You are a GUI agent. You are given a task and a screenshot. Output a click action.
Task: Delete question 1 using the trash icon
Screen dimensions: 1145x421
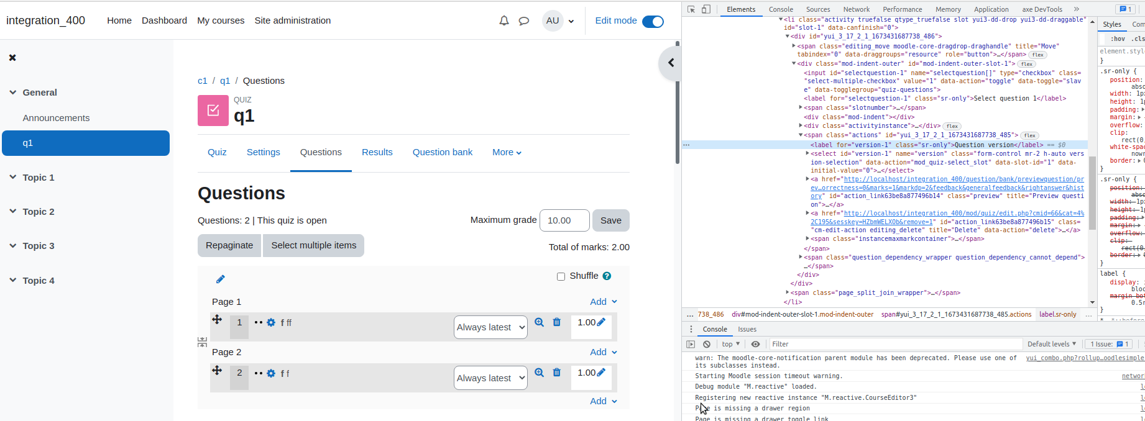pos(557,322)
